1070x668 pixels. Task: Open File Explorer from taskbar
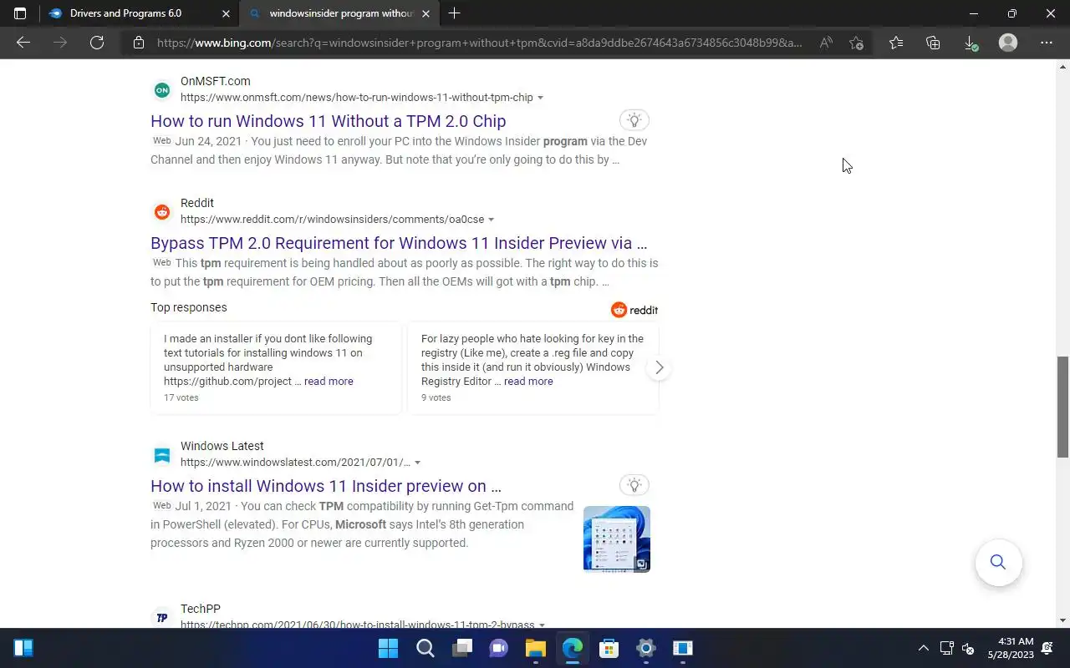[x=536, y=648]
